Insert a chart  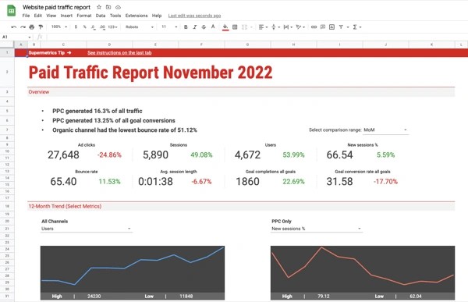click(x=331, y=27)
